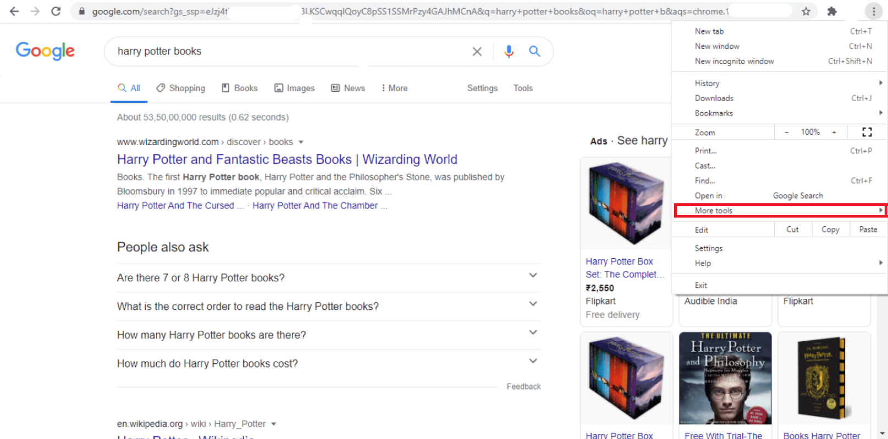This screenshot has height=439, width=888.
Task: Click the black Hufflepuff edition book thumbnail
Action: click(x=823, y=378)
